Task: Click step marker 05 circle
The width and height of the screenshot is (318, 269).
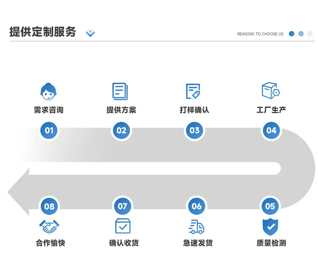Action: tap(270, 206)
